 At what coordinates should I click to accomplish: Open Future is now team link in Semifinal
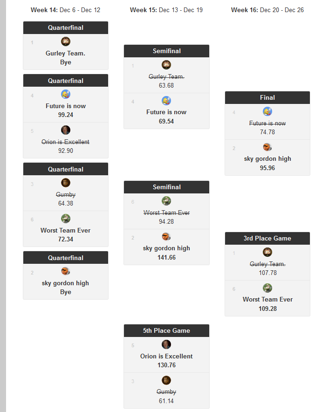166,112
